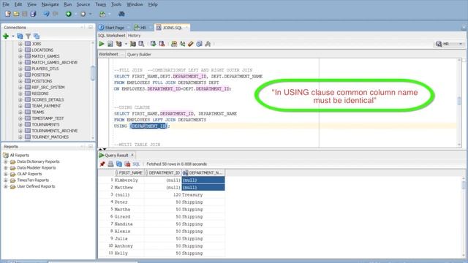Pin the query result with red pin icon
468x263 pixels.
pos(102,164)
